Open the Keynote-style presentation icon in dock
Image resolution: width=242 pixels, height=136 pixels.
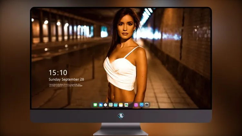pyautogui.click(x=111, y=105)
